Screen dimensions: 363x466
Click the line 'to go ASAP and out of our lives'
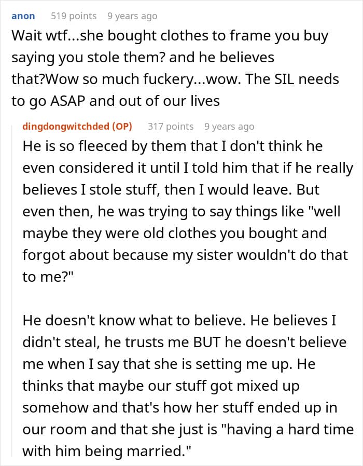pos(116,101)
